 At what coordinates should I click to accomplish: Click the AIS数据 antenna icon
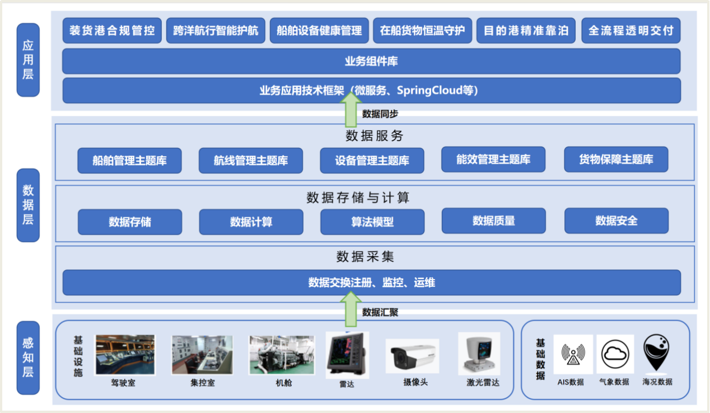tap(573, 354)
